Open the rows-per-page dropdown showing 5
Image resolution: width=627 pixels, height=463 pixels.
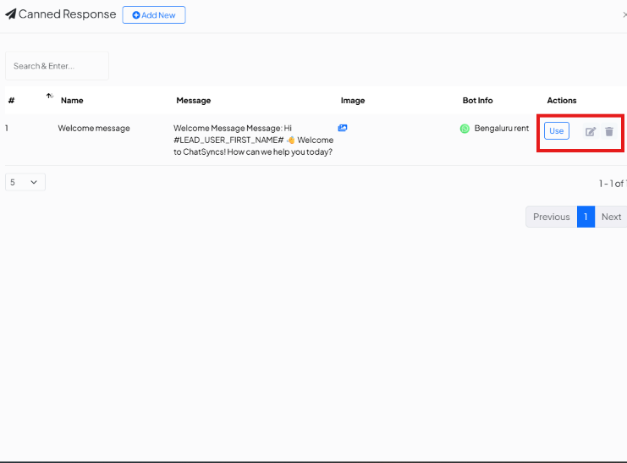point(25,182)
